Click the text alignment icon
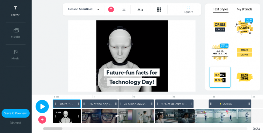 point(124,9)
